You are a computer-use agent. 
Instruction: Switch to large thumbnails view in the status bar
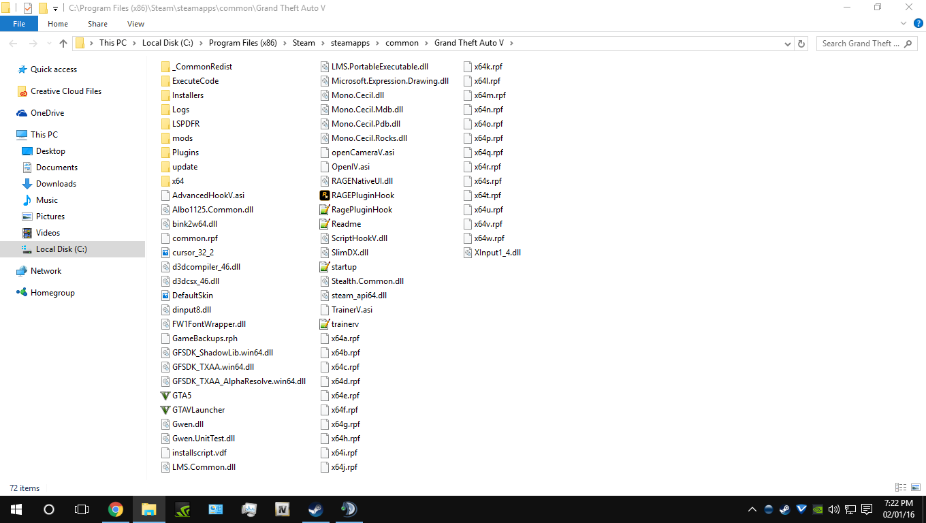point(914,488)
